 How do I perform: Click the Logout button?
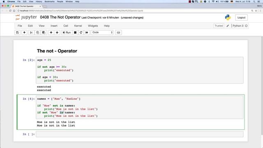pos(241,17)
